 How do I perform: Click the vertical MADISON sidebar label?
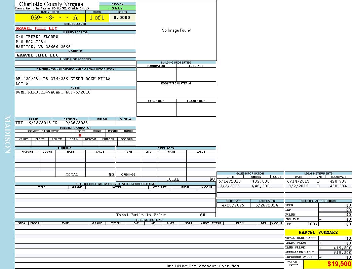(7, 134)
